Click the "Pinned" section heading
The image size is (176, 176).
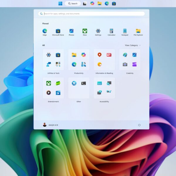(x=45, y=23)
